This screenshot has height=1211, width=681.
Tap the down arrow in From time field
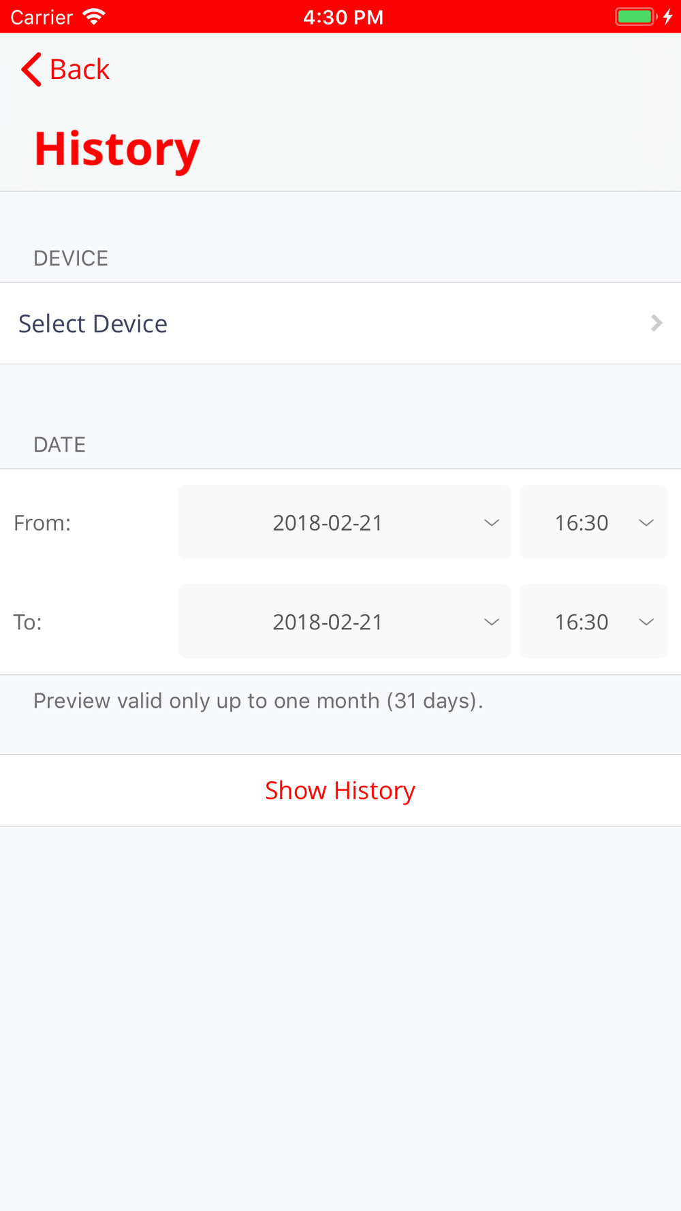646,523
